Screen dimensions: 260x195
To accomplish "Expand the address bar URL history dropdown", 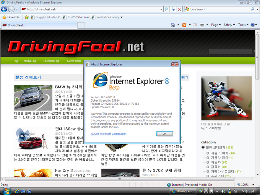I will click(161, 9).
